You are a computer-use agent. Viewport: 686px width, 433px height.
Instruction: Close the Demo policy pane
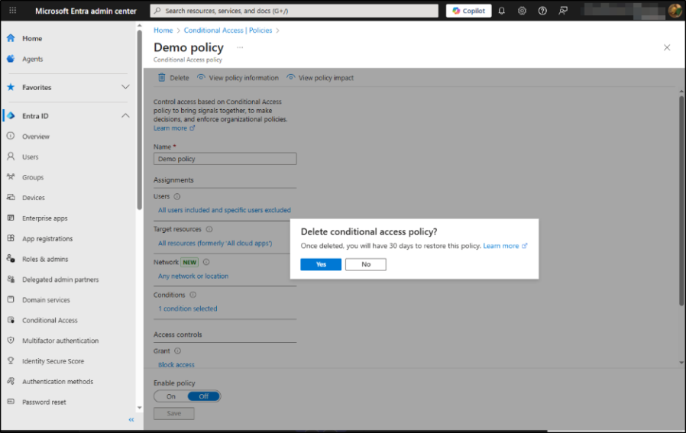coord(667,47)
